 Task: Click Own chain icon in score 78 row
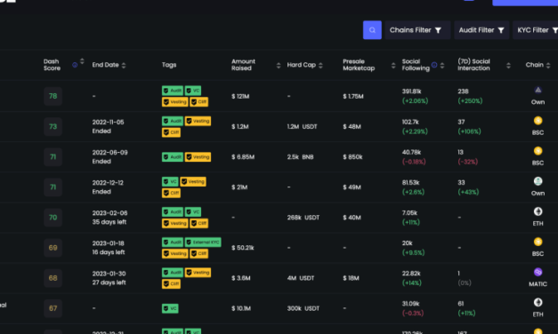(538, 91)
